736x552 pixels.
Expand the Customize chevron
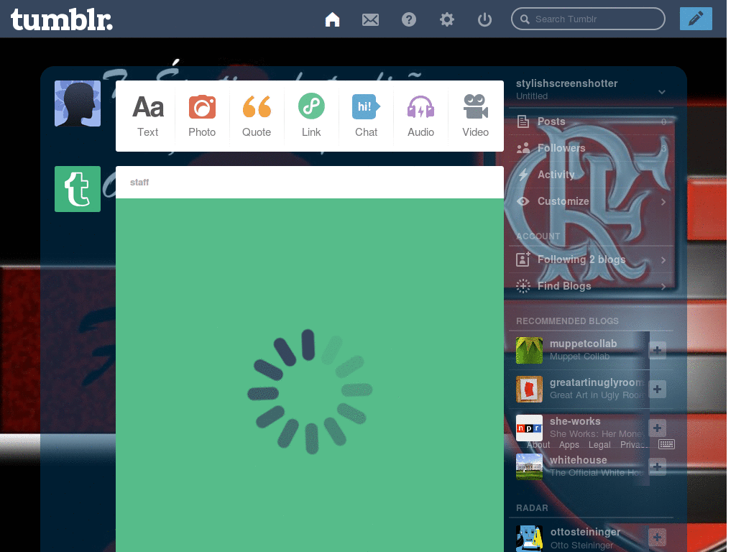(663, 202)
